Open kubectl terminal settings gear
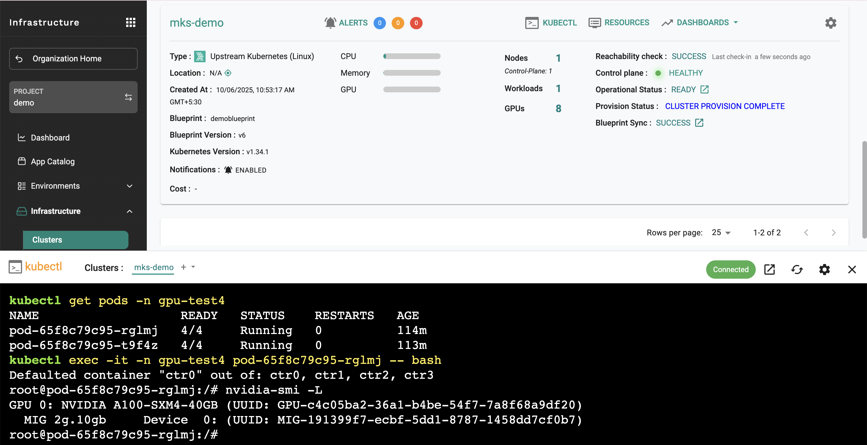Screen dimensions: 867x445 [824, 269]
